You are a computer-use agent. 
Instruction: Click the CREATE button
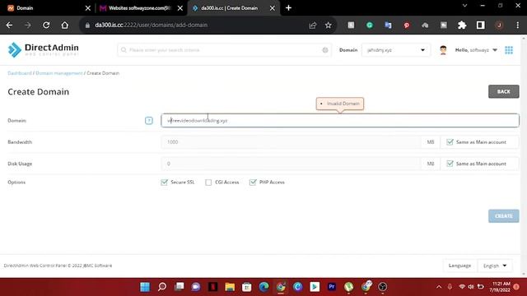coord(503,215)
